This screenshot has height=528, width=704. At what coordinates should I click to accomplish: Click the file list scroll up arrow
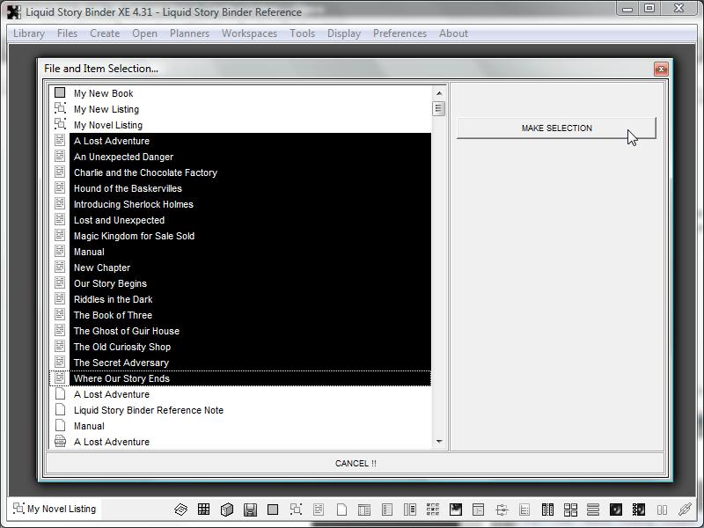[438, 92]
